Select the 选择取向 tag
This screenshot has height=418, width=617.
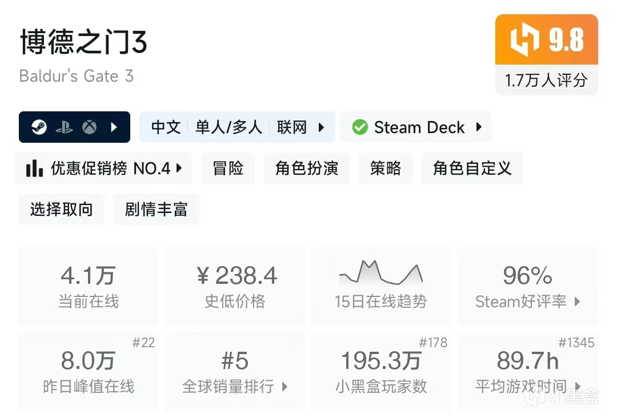[61, 210]
